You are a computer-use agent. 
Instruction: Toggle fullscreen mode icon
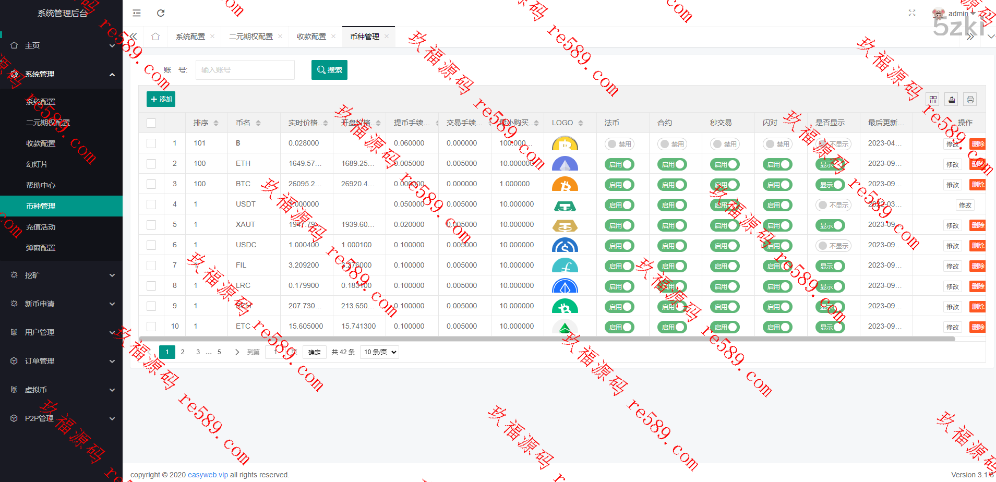tap(912, 13)
